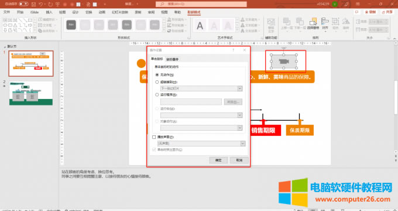Screen dimensions: 398x211
Task: Click the Text Box icon in Insert Shapes
Action: [x=40, y=25]
